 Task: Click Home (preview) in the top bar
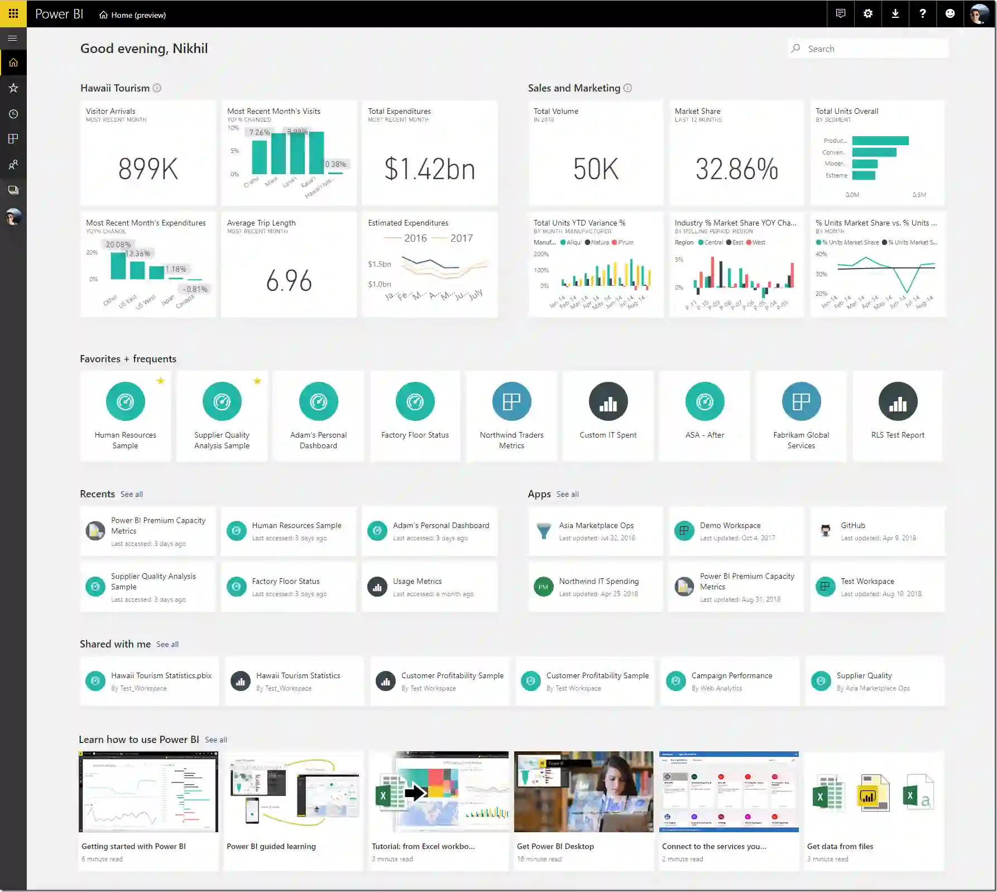click(133, 15)
